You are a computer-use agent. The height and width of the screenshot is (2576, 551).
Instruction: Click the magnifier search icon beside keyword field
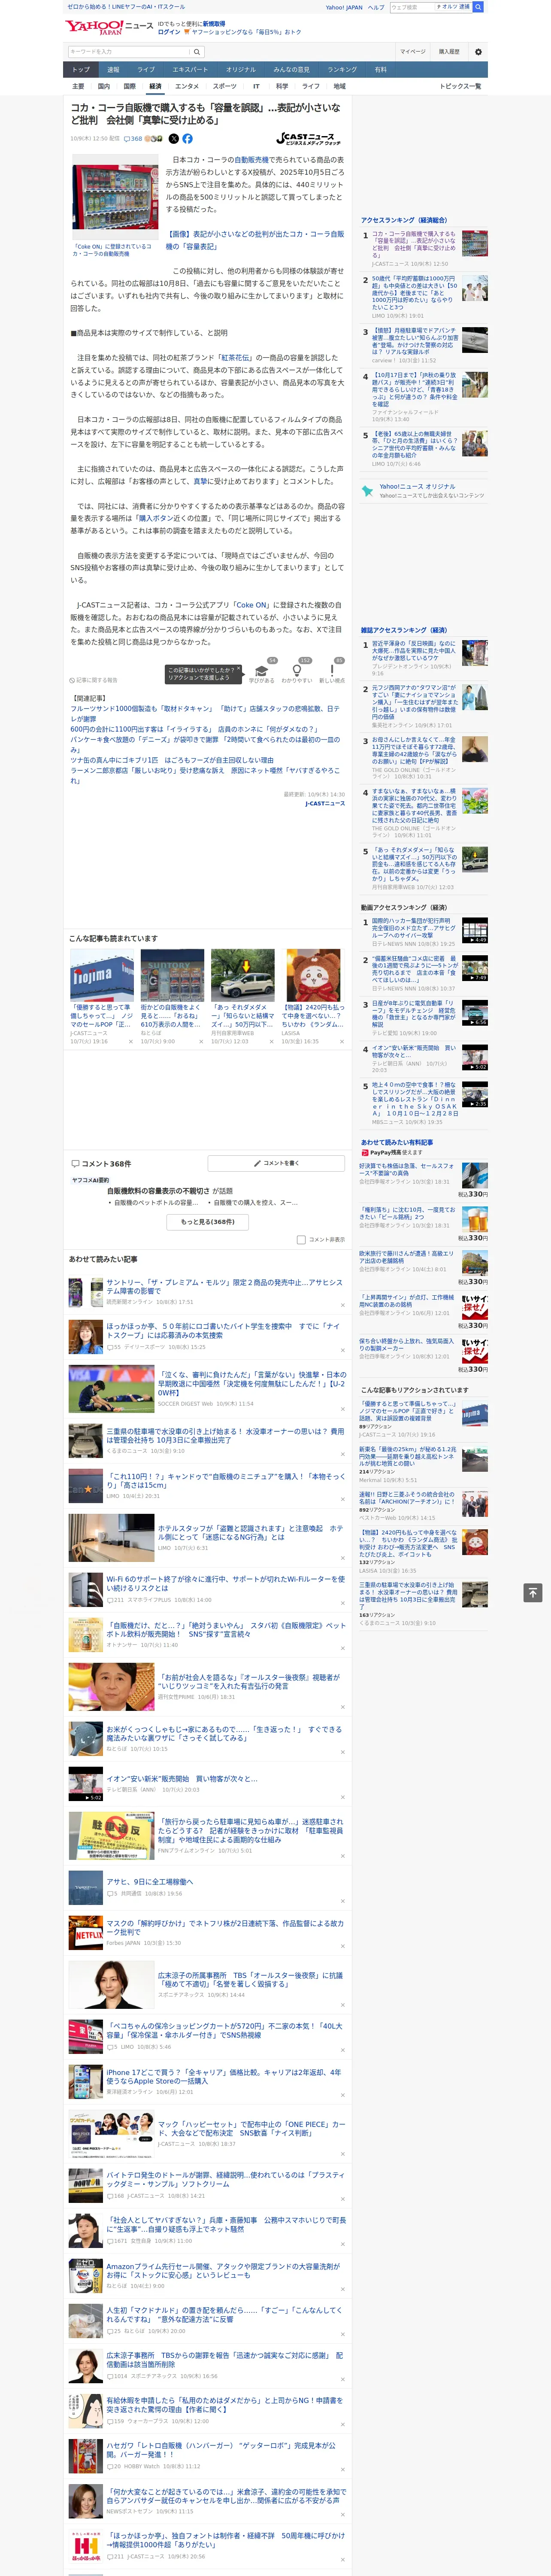pos(197,52)
